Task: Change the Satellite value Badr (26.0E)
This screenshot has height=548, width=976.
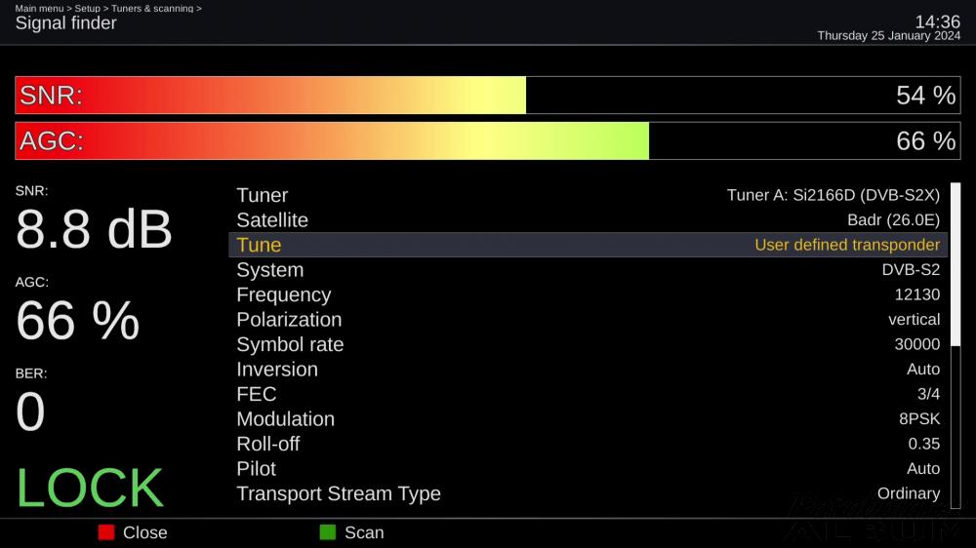Action: [x=893, y=220]
